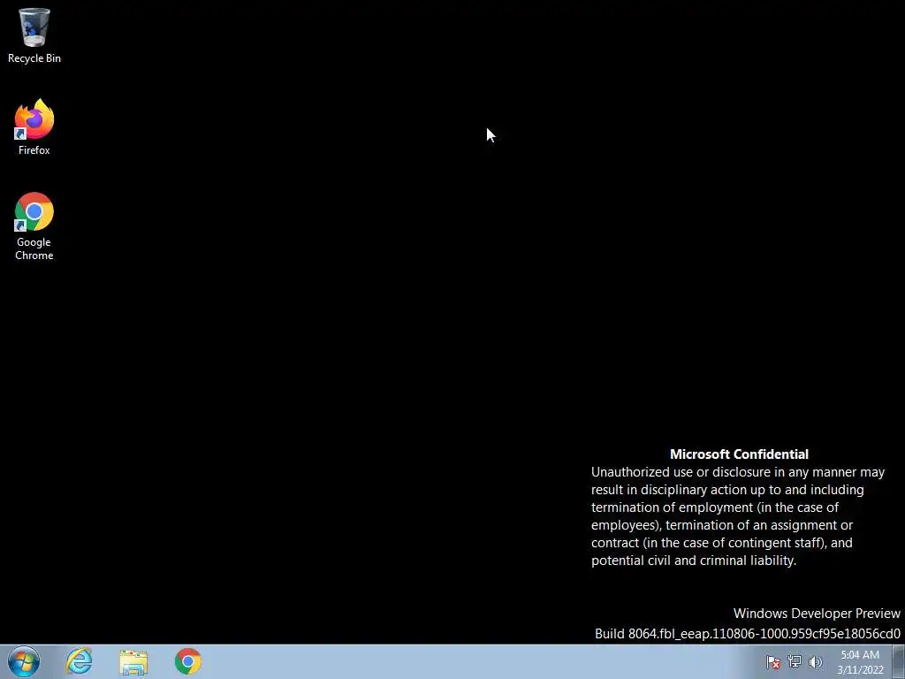The width and height of the screenshot is (905, 679).
Task: Open the volume speaker tray icon
Action: point(815,662)
